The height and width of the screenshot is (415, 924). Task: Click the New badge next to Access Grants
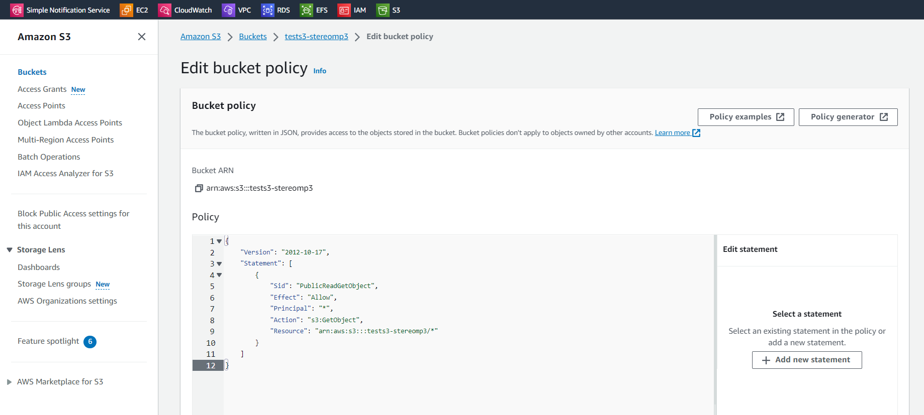click(x=78, y=90)
